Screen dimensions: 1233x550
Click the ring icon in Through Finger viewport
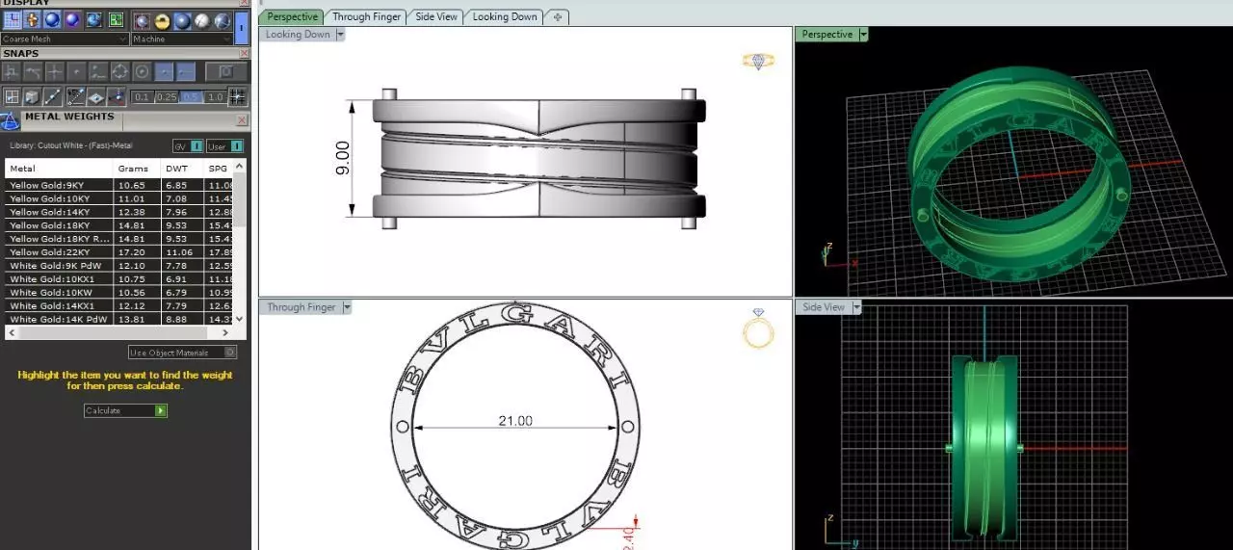pyautogui.click(x=758, y=329)
